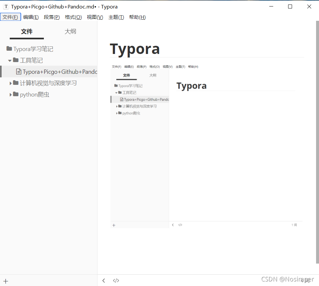Viewport: 319px width, 286px height.
Task: Select the embedded screenshot image in document
Action: pos(207,146)
